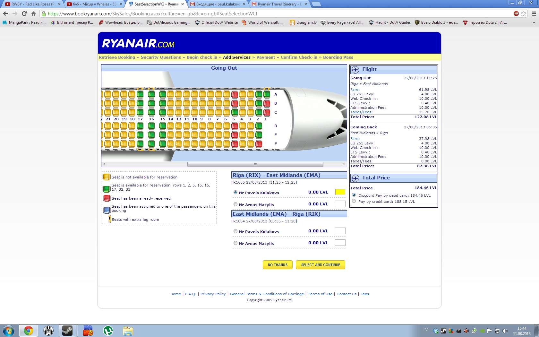This screenshot has height=337, width=539.
Task: Click empty seat box for Pavels Kulakovs return
Action: (x=340, y=231)
